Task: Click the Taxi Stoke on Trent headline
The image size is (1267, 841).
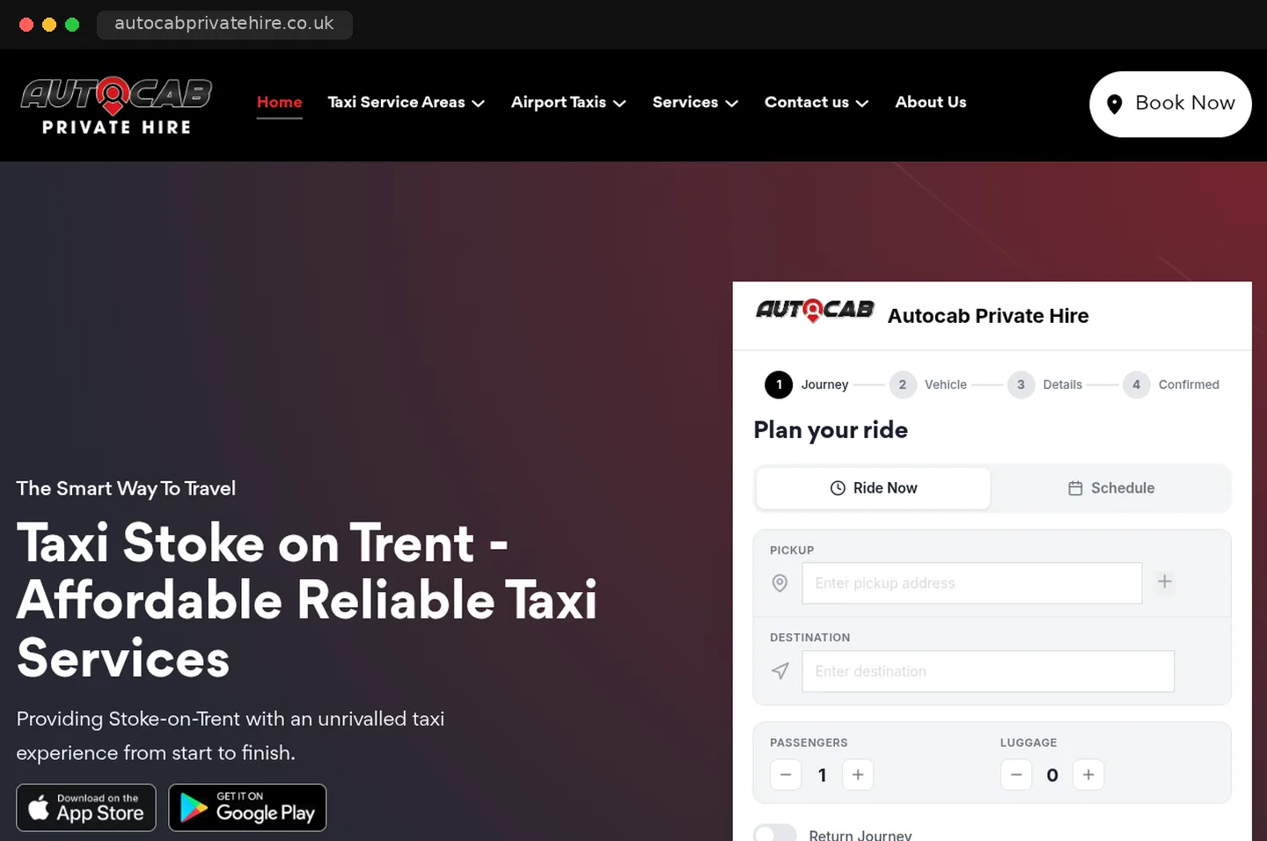Action: coord(306,600)
